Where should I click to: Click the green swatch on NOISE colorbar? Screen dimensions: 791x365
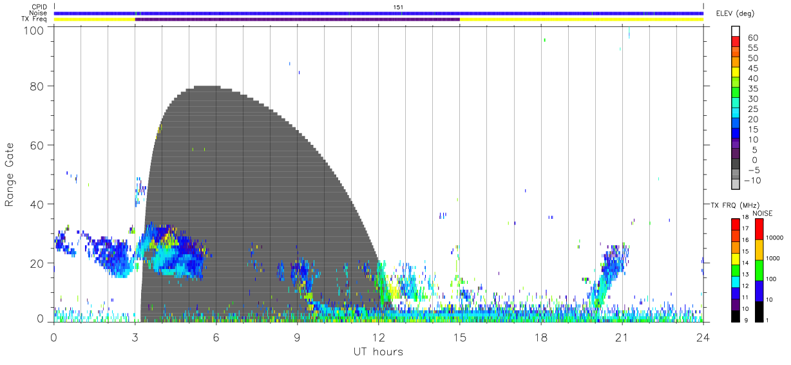[760, 270]
